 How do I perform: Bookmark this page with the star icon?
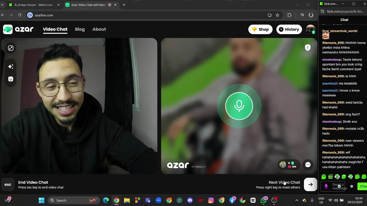277,15
